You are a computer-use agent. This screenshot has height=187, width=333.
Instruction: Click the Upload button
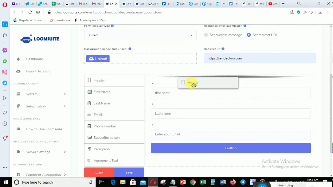98,59
